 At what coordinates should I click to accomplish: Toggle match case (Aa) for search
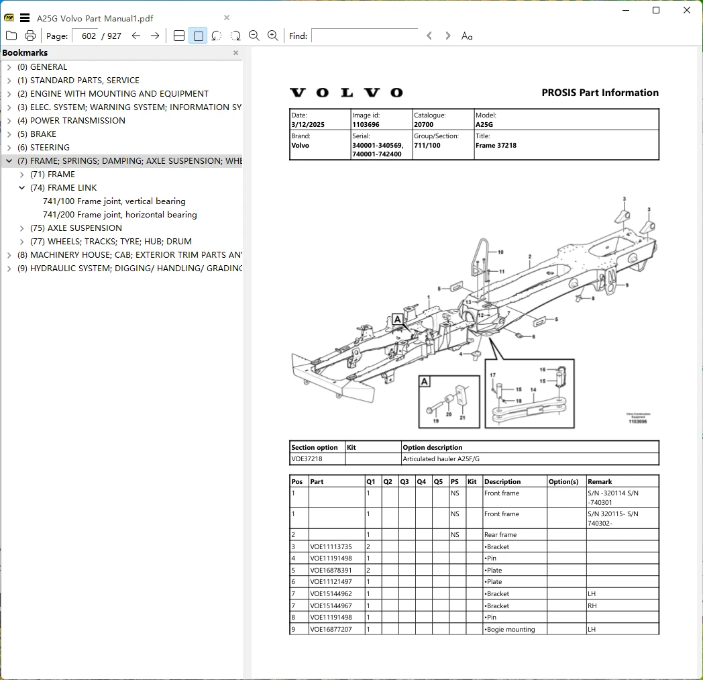point(467,36)
